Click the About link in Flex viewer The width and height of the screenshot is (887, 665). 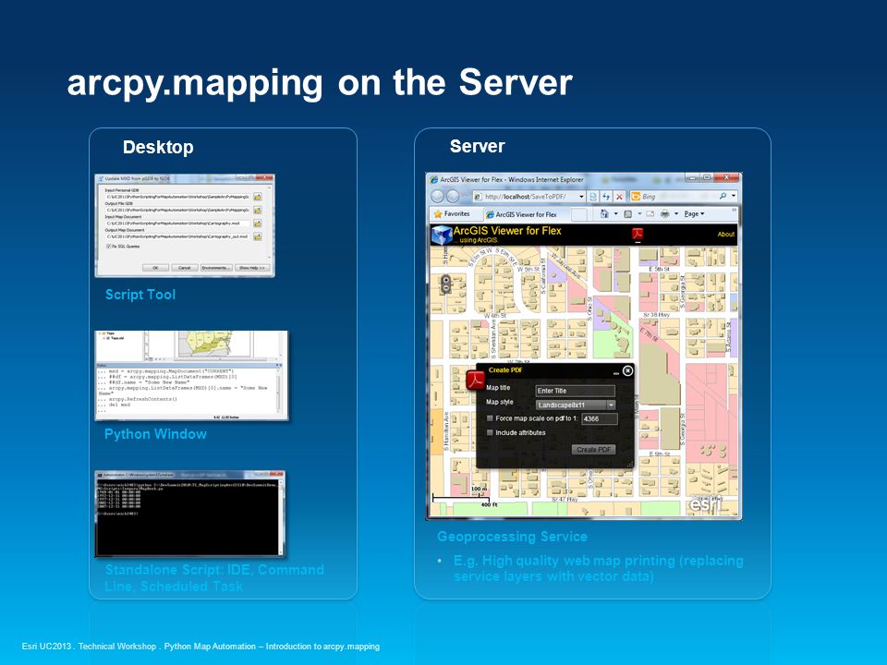[726, 234]
